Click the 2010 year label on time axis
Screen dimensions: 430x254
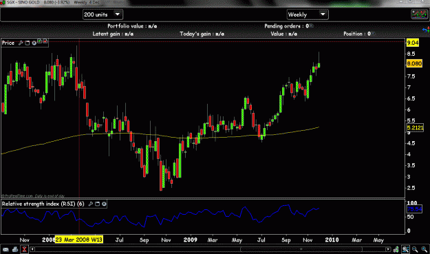[x=332, y=240]
